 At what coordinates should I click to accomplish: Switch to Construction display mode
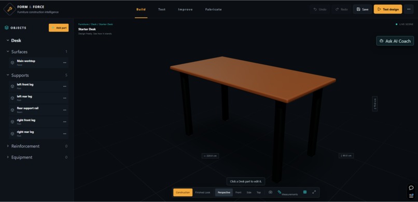click(183, 193)
